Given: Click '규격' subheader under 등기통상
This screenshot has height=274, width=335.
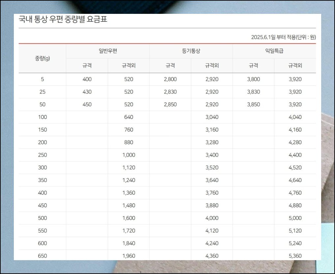Looking at the screenshot, I should 170,66.
